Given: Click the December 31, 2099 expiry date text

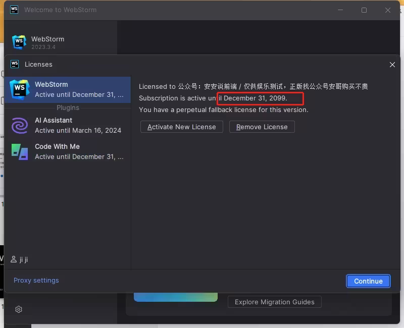Looking at the screenshot, I should (x=256, y=98).
